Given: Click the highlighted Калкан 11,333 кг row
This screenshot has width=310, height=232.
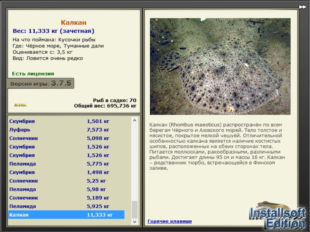Looking at the screenshot, I should click(66, 215).
